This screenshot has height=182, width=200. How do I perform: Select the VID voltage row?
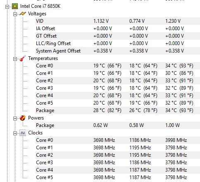[117, 21]
